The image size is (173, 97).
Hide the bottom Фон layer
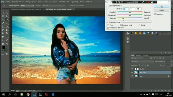[132, 76]
